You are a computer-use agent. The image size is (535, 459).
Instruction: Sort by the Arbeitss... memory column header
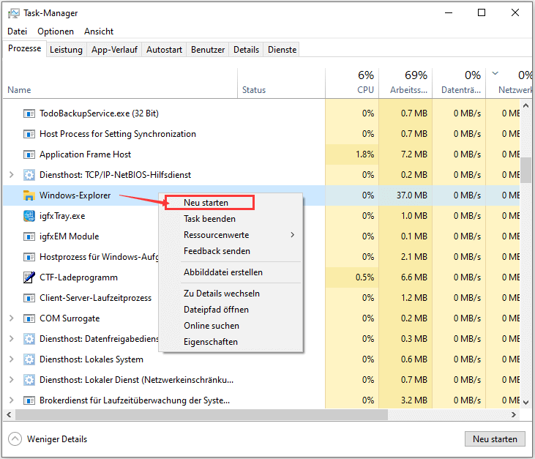tap(405, 83)
